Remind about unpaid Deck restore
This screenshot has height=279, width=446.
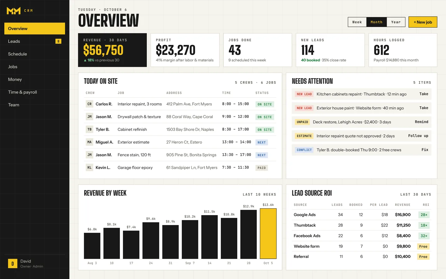422,122
